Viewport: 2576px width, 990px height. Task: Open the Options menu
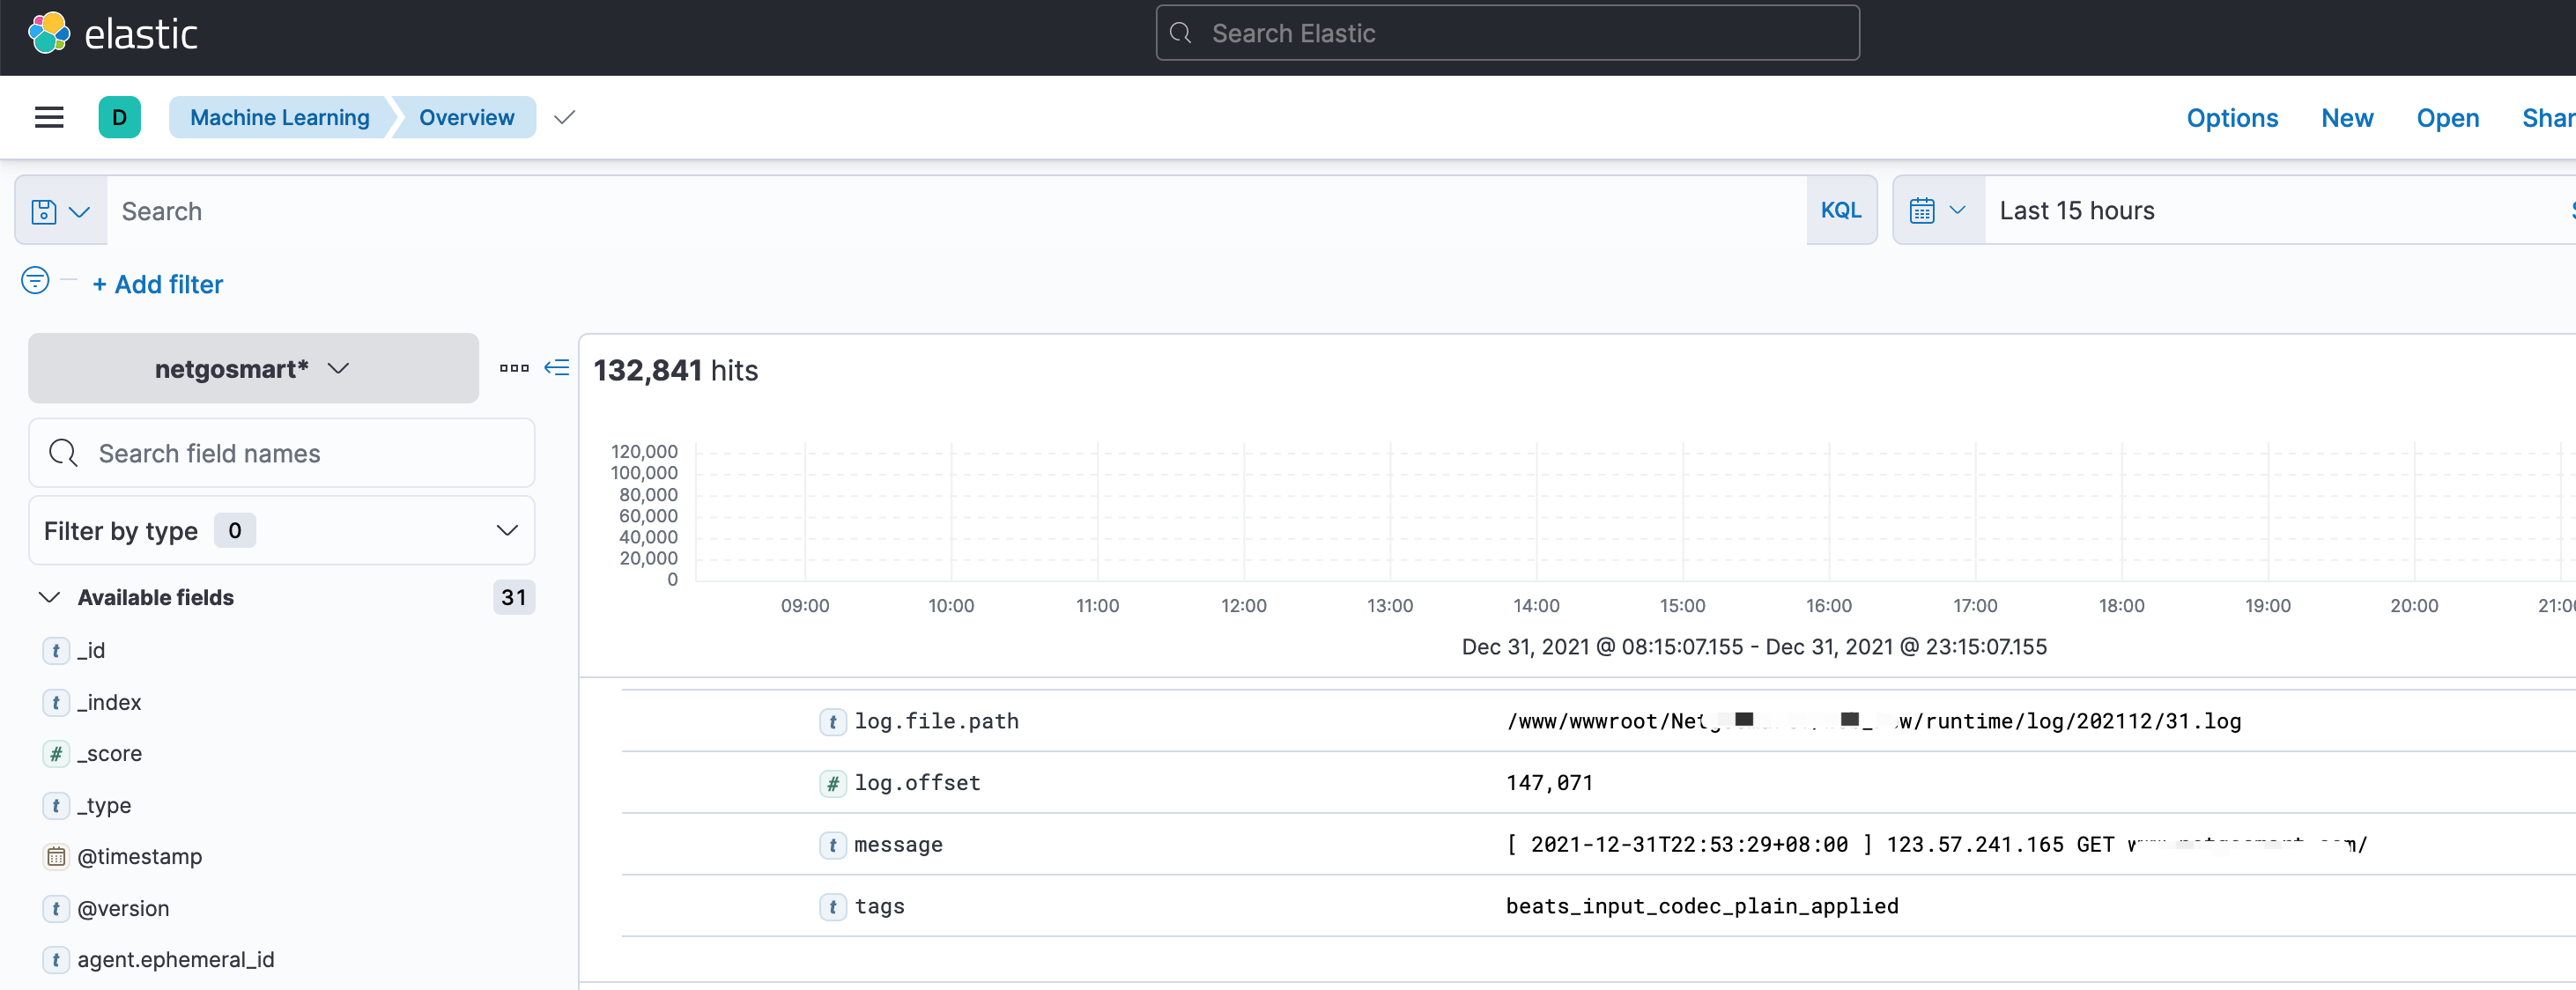tap(2232, 118)
